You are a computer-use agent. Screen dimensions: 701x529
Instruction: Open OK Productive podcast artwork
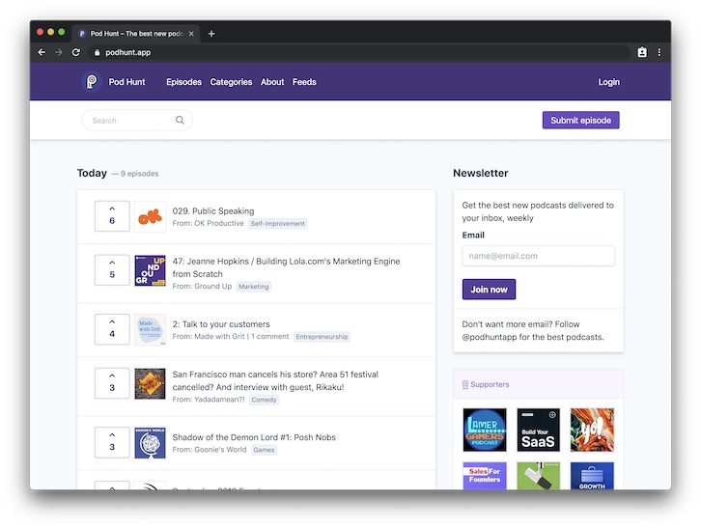click(151, 216)
